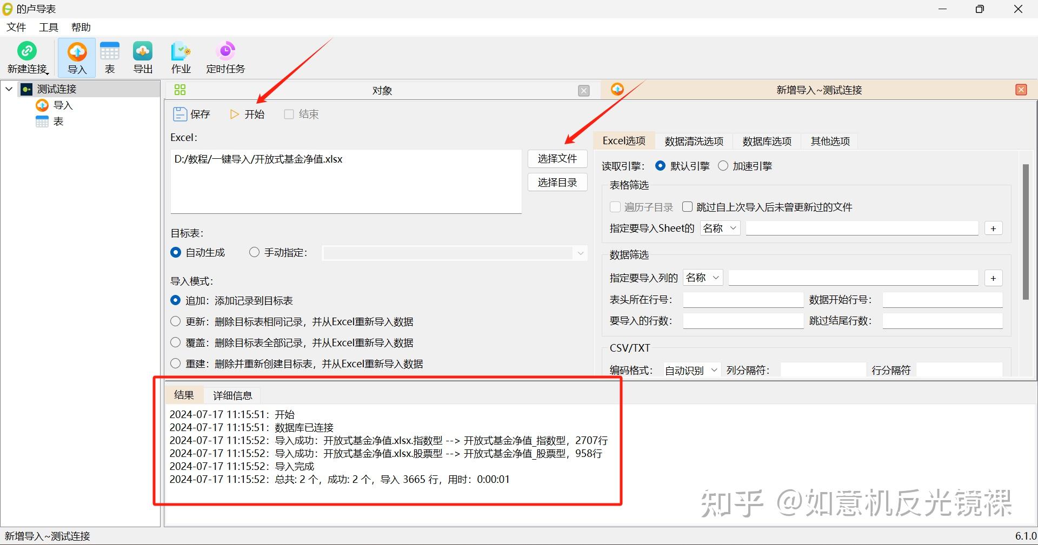Click the 新建连接 new connection icon
Image resolution: width=1038 pixels, height=545 pixels.
[27, 57]
